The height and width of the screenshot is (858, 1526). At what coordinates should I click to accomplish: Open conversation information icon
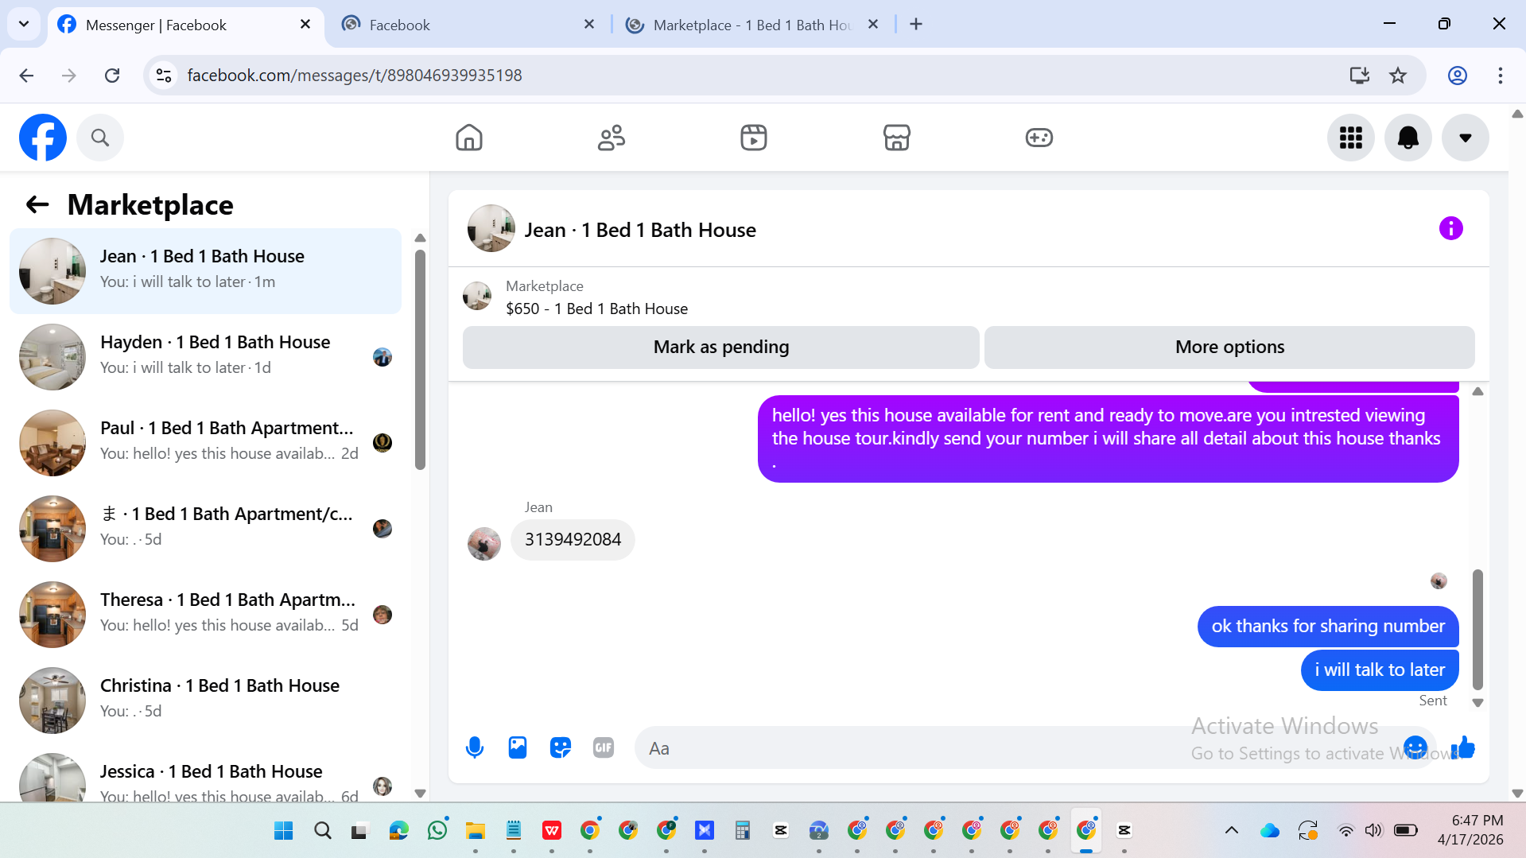pyautogui.click(x=1451, y=229)
